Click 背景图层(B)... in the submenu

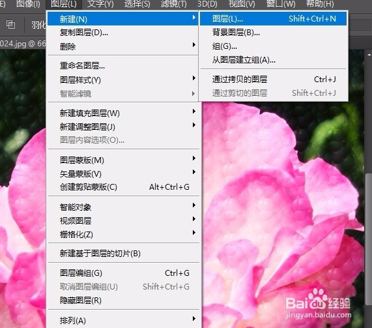click(274, 33)
